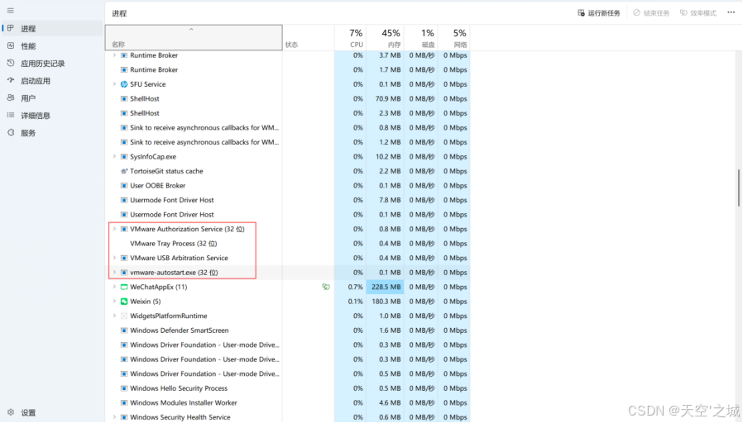Open the hamburger navigation menu
Image resolution: width=743 pixels, height=423 pixels.
coord(11,11)
